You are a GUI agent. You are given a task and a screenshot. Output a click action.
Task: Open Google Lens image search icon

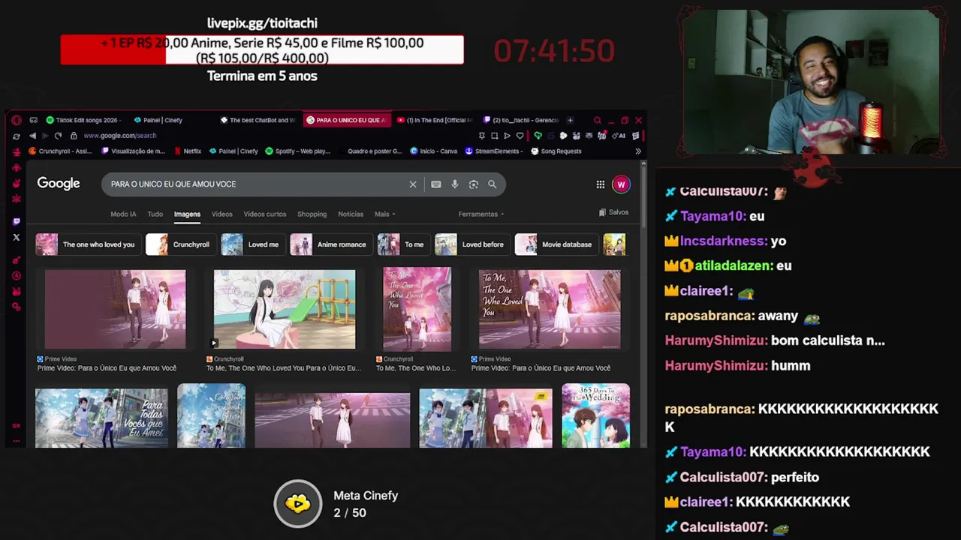click(x=474, y=184)
